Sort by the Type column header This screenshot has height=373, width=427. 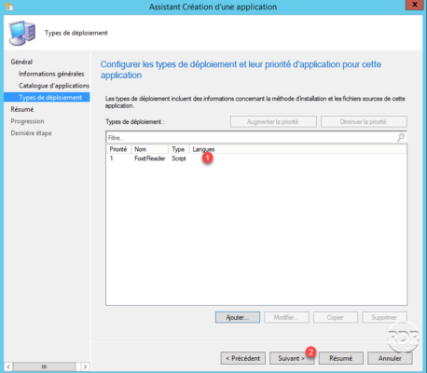[x=178, y=149]
